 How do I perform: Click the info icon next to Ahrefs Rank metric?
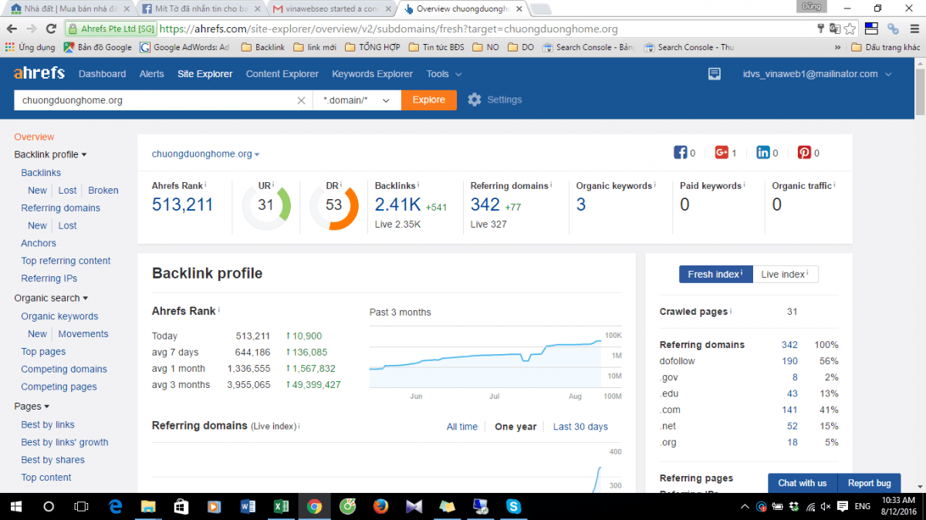[x=205, y=185]
